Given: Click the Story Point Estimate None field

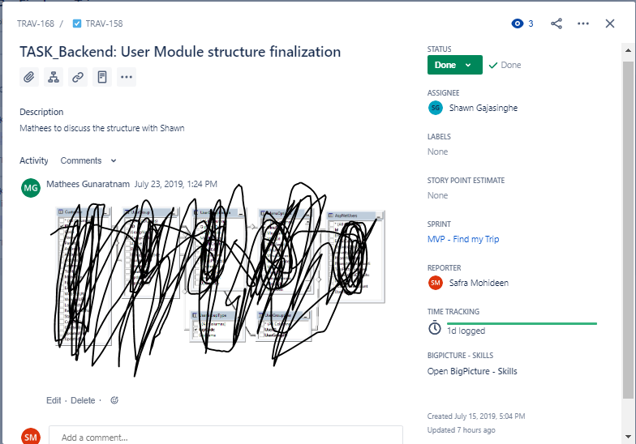Looking at the screenshot, I should click(x=438, y=195).
